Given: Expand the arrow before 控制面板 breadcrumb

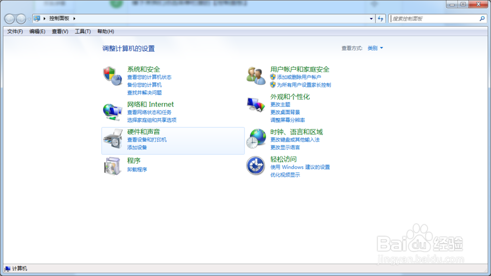Looking at the screenshot, I should coord(45,19).
